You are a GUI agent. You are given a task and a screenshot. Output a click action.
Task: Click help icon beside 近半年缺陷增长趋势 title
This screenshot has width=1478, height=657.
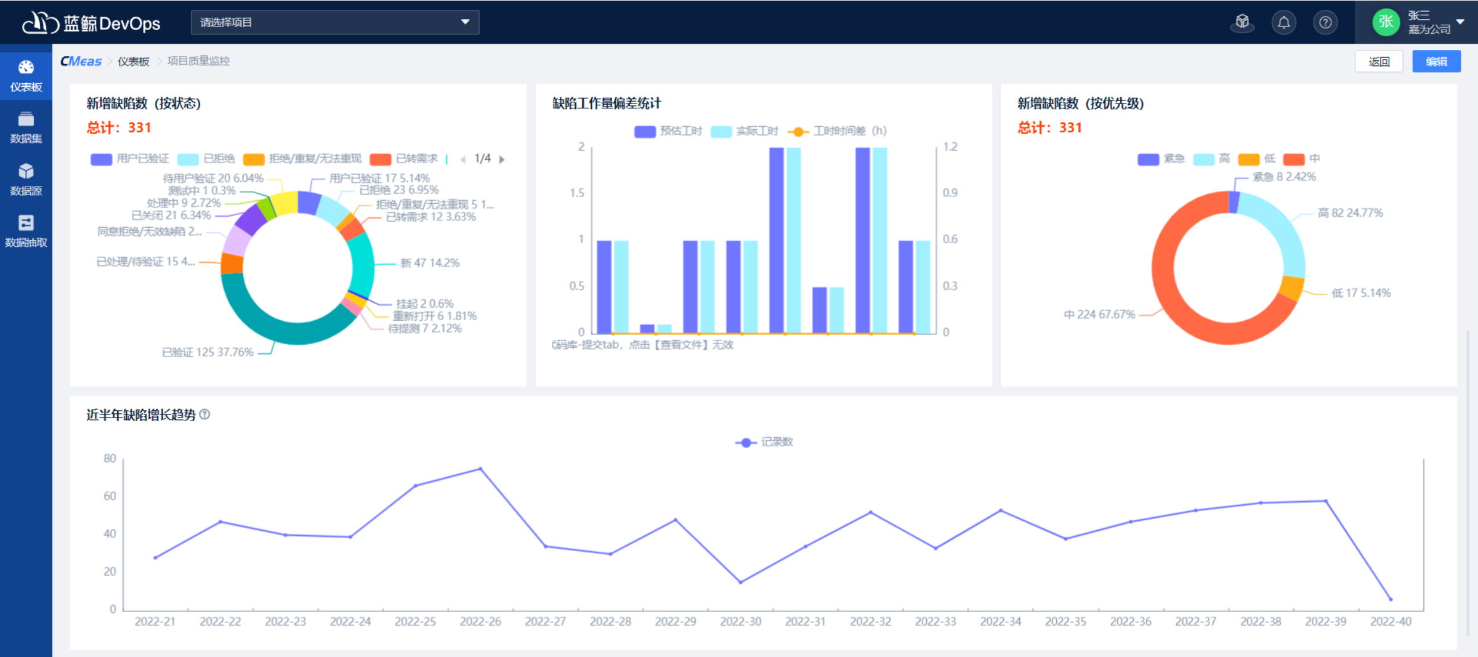[205, 414]
